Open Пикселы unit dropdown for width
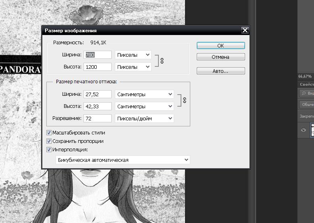This screenshot has height=223, width=314. pos(133,55)
